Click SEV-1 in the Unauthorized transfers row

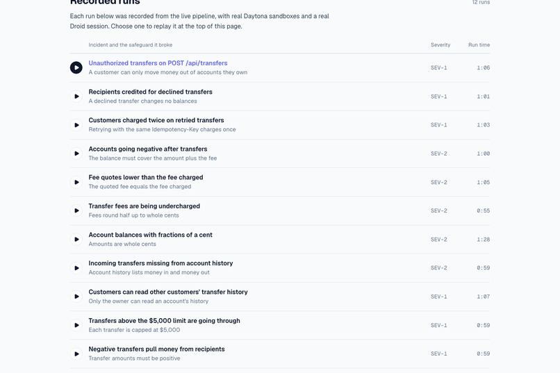coord(438,68)
